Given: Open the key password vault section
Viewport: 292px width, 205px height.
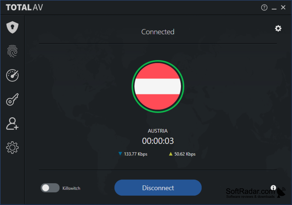Looking at the screenshot, I should click(x=12, y=99).
